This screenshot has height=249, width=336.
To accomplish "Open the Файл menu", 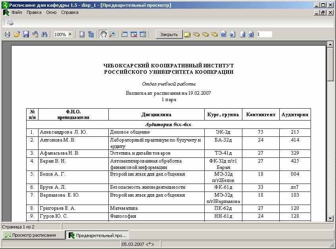I will [17, 12].
